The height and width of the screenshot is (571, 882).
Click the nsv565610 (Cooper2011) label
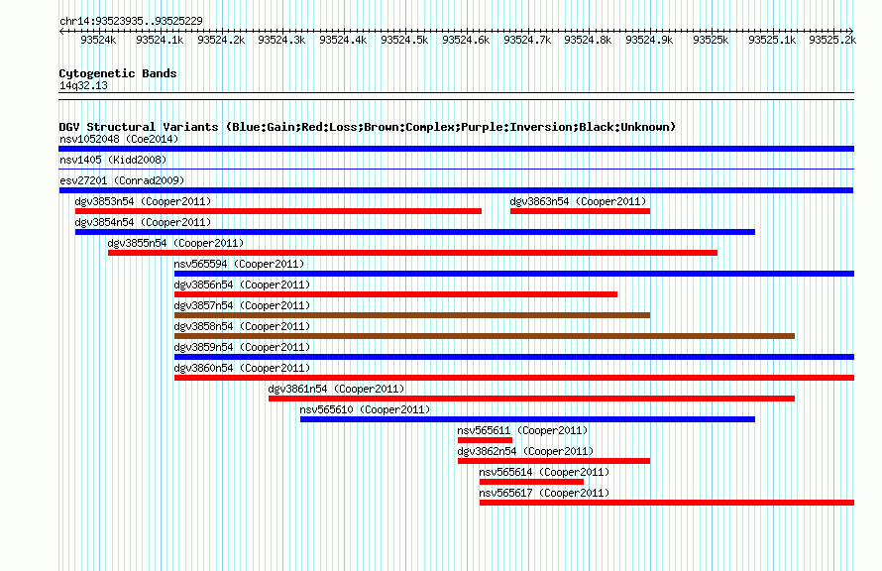(x=365, y=409)
